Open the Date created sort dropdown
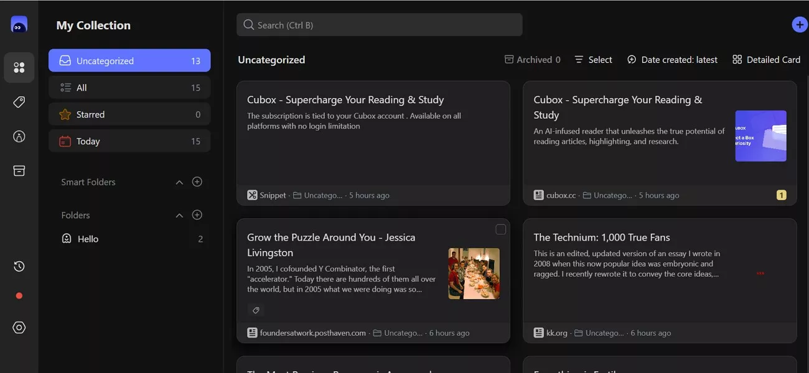Screen dimensions: 809x373 pos(672,60)
